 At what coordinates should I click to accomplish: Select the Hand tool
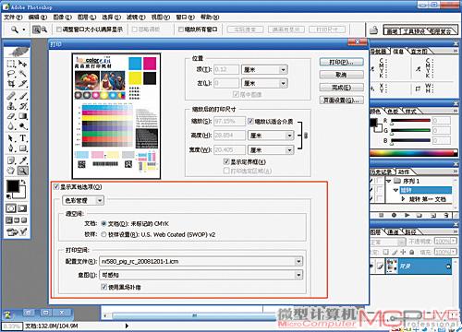11,171
